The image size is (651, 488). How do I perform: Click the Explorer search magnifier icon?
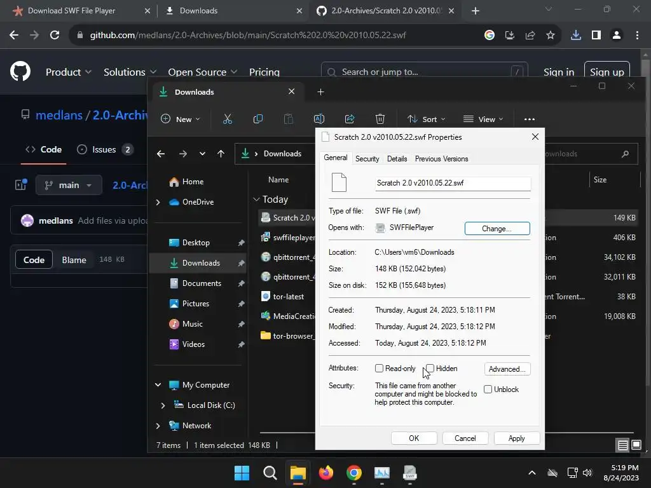click(626, 154)
